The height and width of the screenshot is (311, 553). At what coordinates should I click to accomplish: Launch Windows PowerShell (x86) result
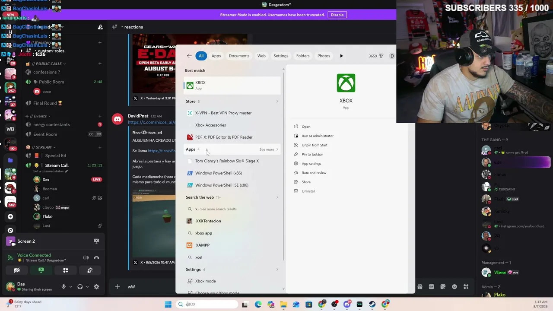232,173
